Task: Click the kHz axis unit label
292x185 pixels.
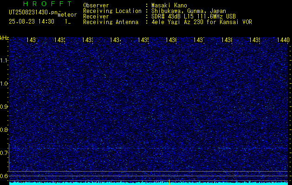Action: (4, 38)
